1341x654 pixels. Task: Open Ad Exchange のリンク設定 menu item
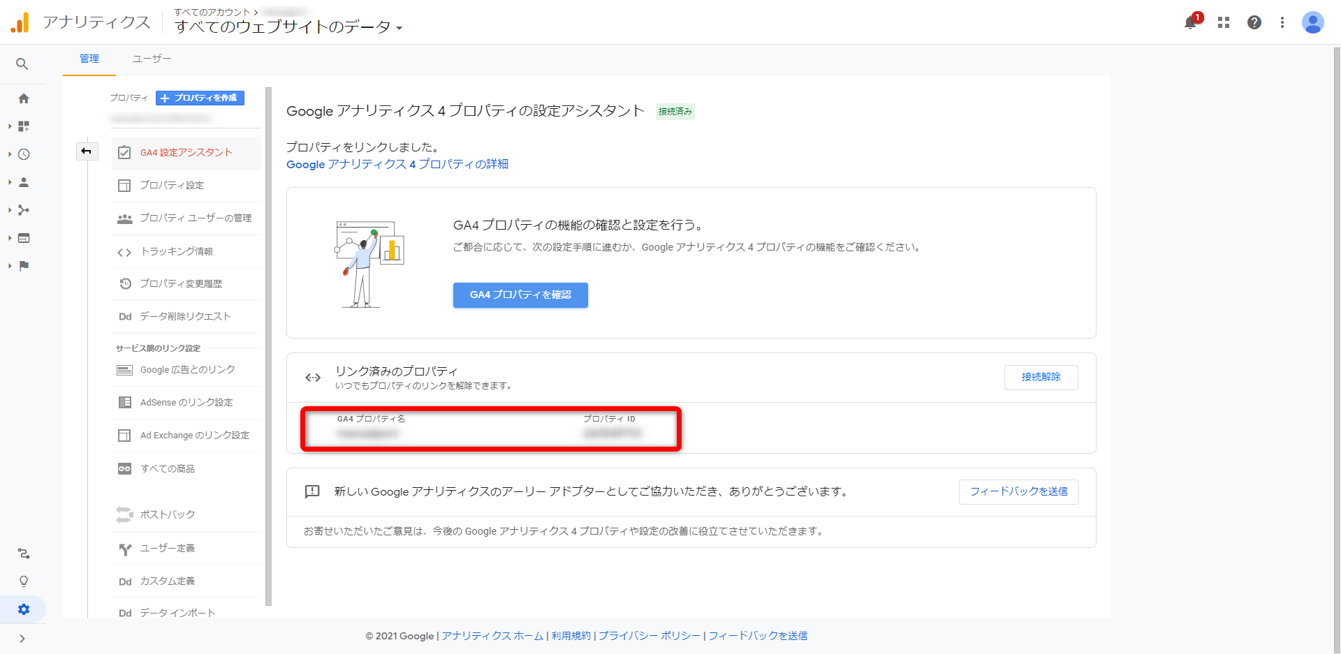point(186,436)
